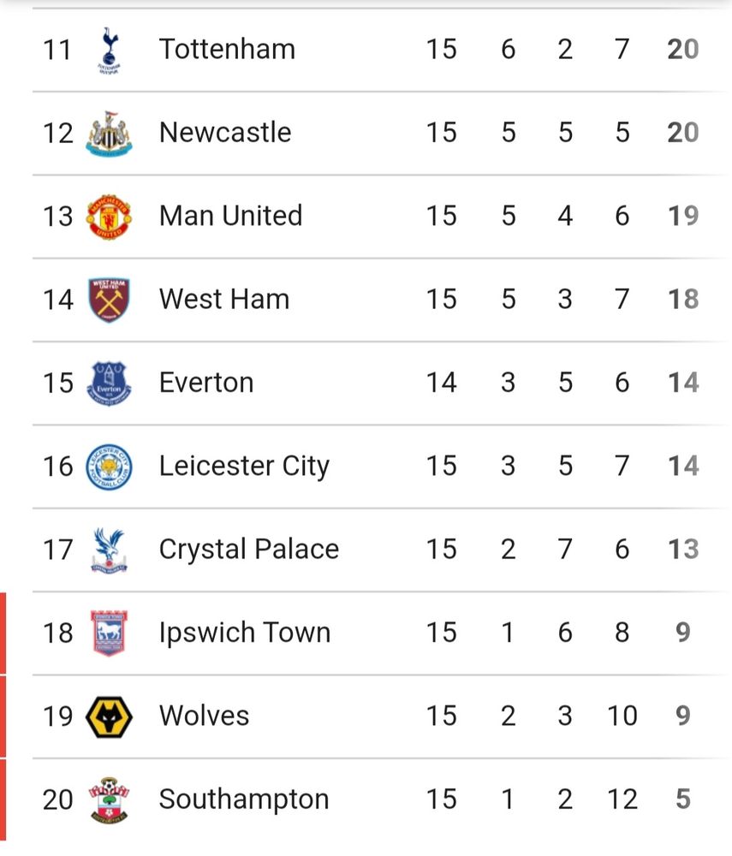Viewport: 732px width, 856px height.
Task: Select Everton's matches played value 14
Action: [x=441, y=382]
